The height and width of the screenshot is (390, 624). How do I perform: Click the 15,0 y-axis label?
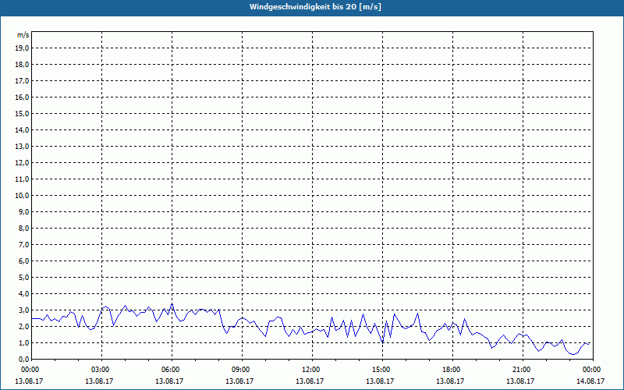[x=22, y=113]
